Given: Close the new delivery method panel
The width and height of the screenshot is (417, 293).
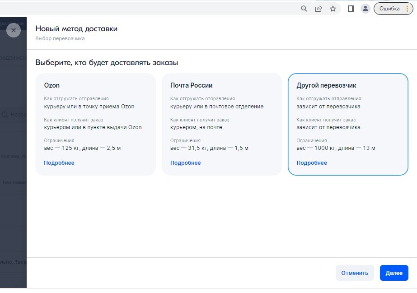Looking at the screenshot, I should tap(14, 30).
